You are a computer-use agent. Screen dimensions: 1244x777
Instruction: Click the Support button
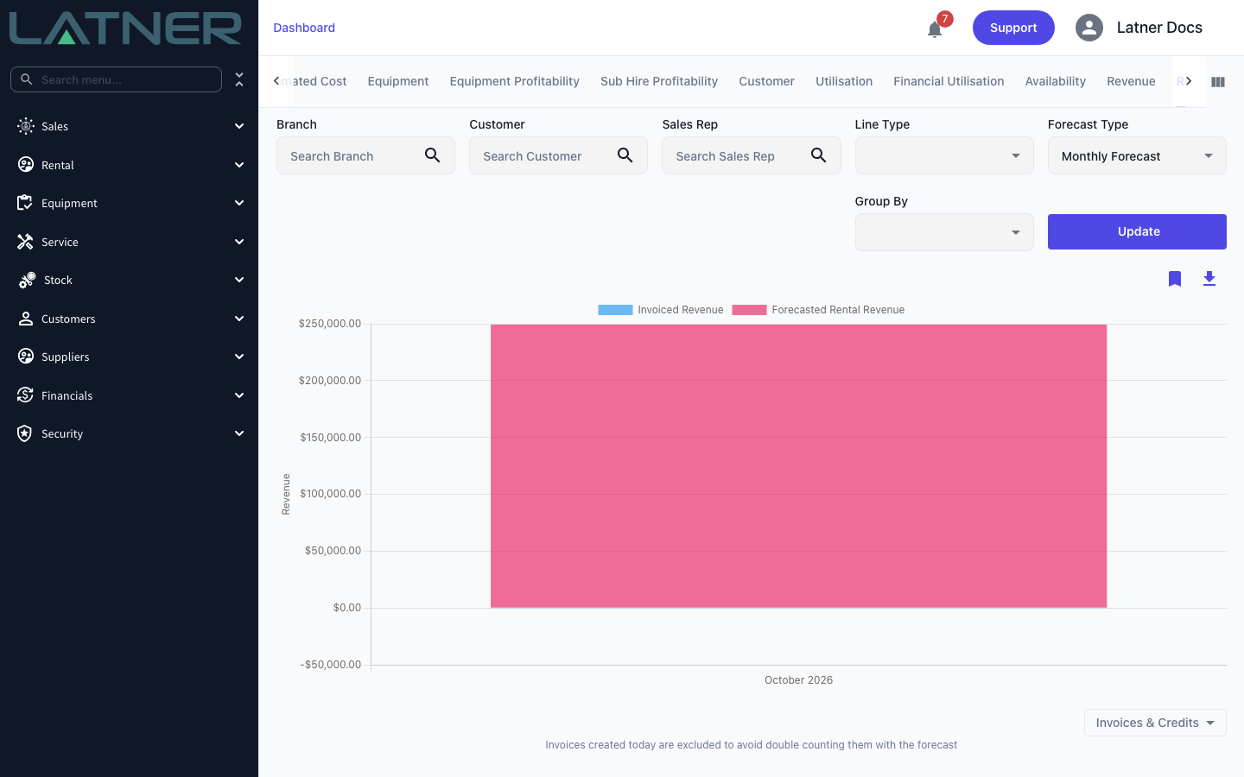pos(1013,28)
